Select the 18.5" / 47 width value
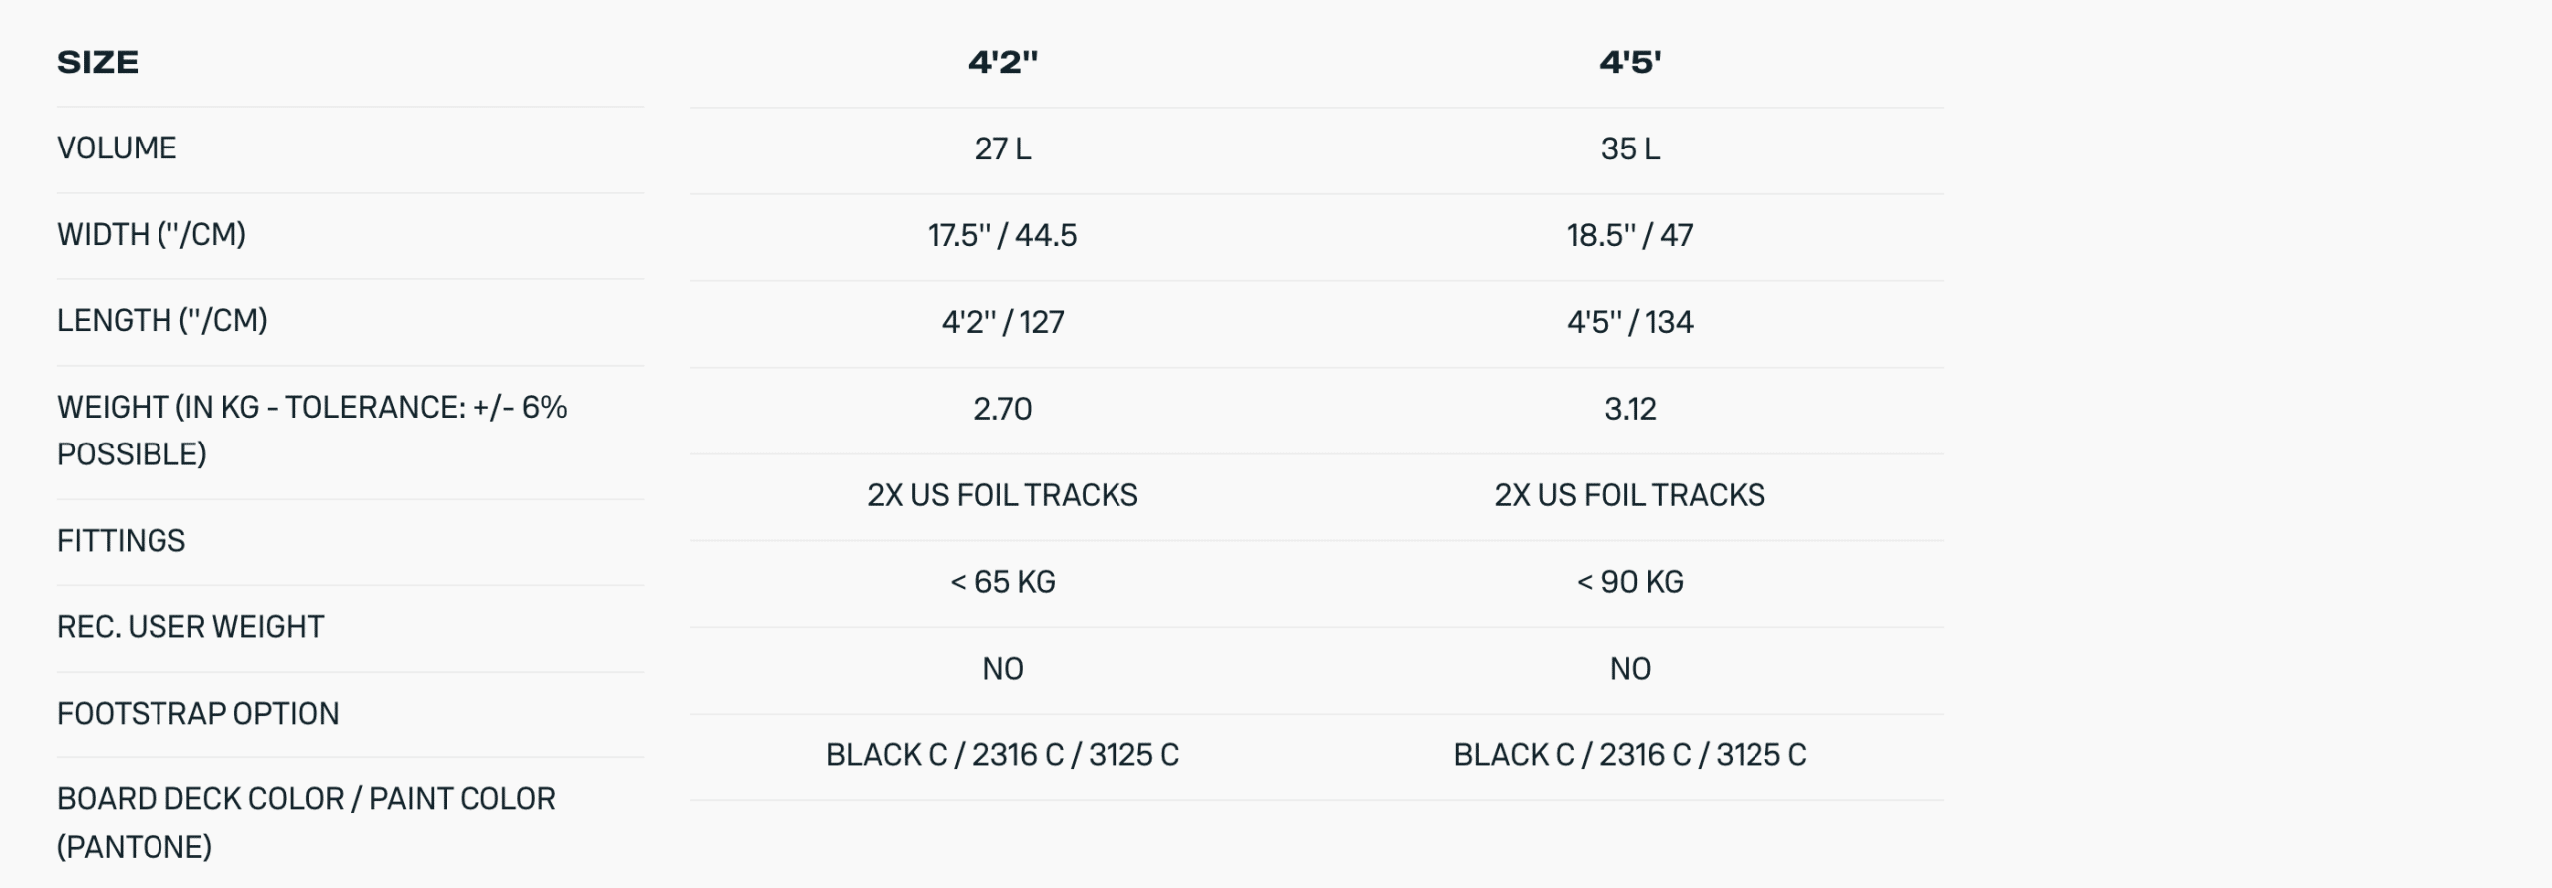 (1630, 236)
